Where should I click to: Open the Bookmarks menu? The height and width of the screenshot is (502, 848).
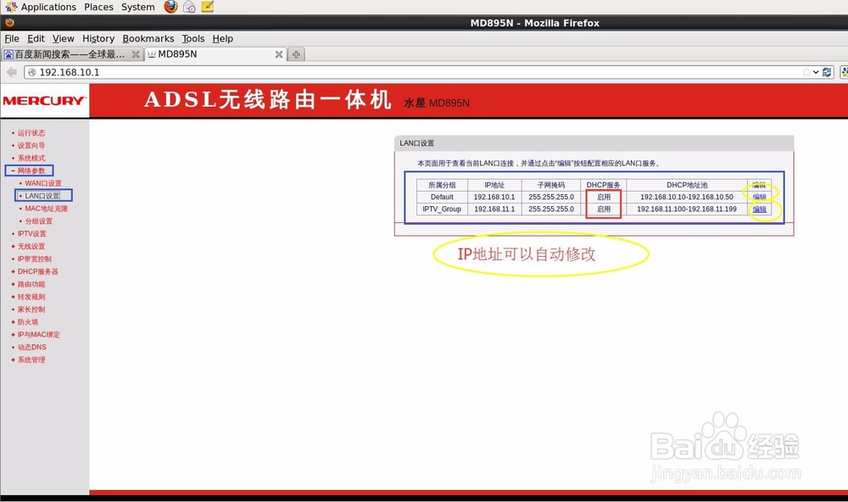pos(148,38)
